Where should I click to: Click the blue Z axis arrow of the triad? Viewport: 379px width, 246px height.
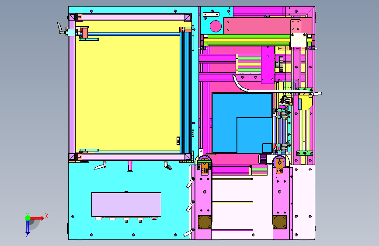[28, 227]
